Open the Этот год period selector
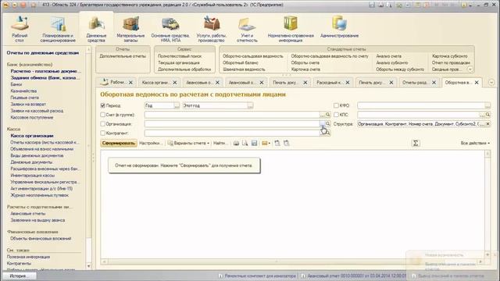The image size is (500, 281). tap(250, 106)
